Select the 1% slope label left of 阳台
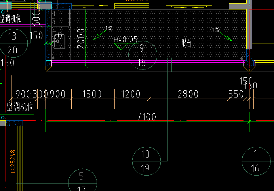274x191 pixels. (x=215, y=30)
